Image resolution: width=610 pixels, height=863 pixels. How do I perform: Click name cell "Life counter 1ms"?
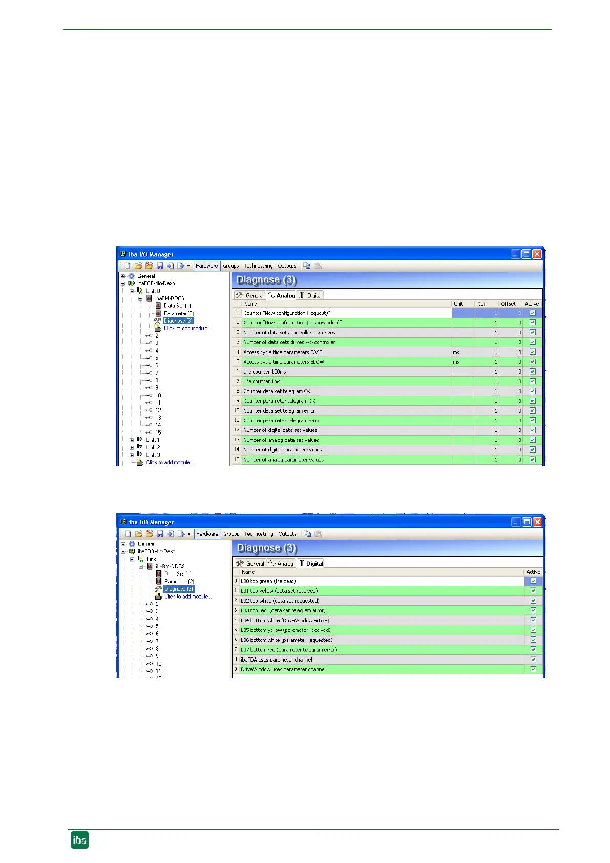(347, 381)
